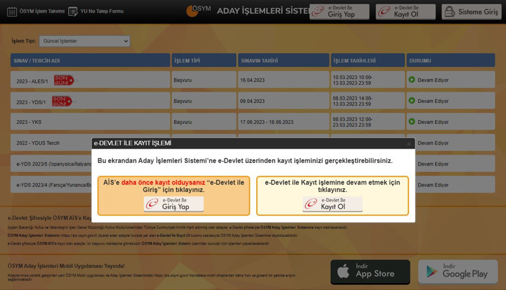
Task: Select the 'İşlem Tarihleri' column header
Action: click(367, 60)
